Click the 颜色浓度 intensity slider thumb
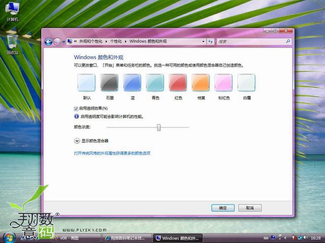The image size is (325, 243). pos(158,128)
